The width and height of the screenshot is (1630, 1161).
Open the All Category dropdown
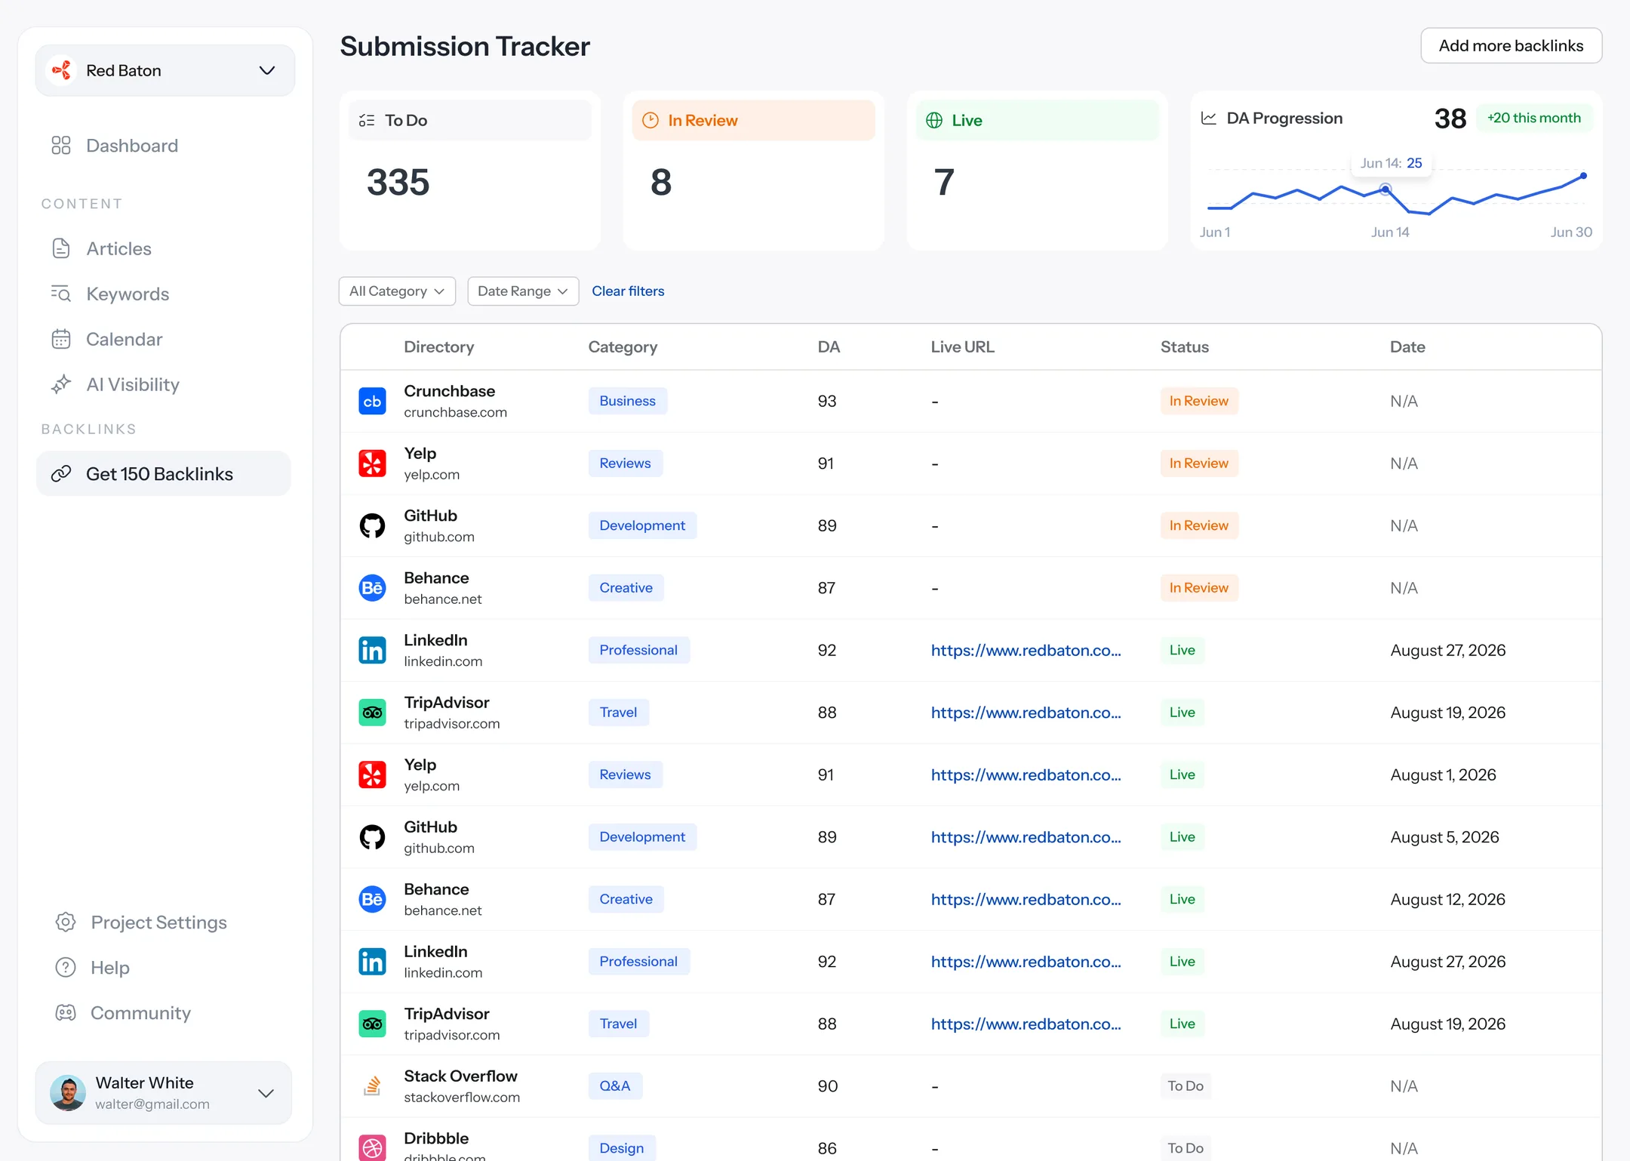(x=397, y=291)
